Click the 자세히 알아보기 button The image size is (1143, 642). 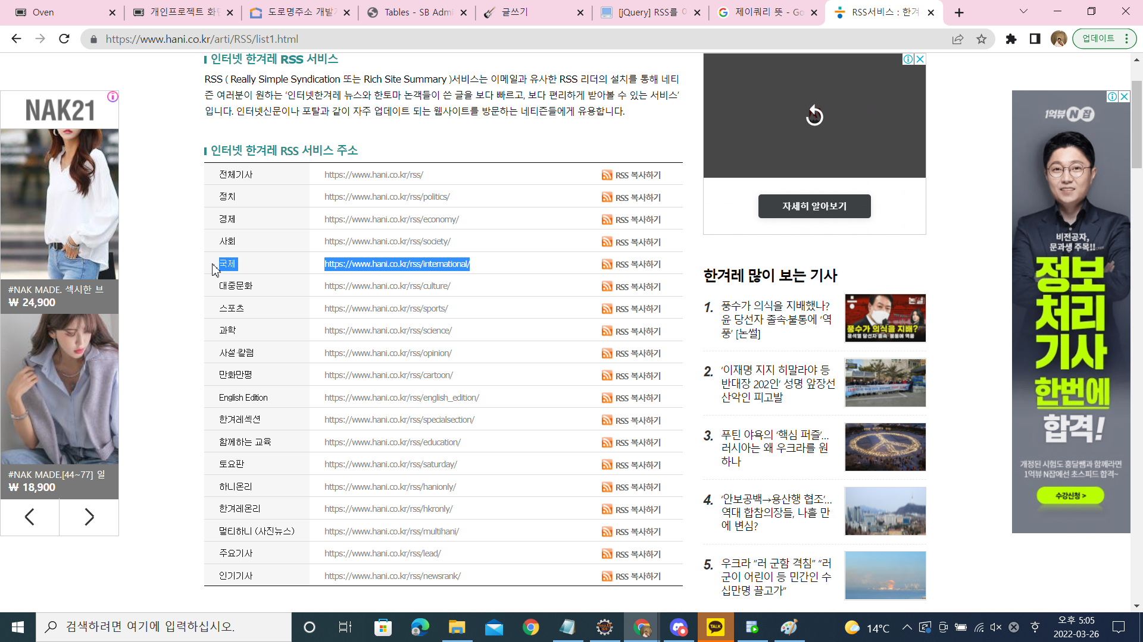pyautogui.click(x=814, y=206)
